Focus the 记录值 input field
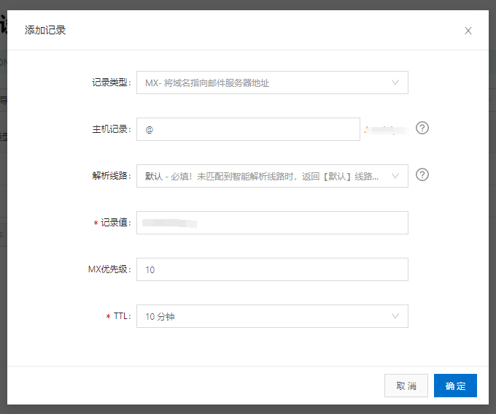This screenshot has width=496, height=414. click(x=272, y=223)
